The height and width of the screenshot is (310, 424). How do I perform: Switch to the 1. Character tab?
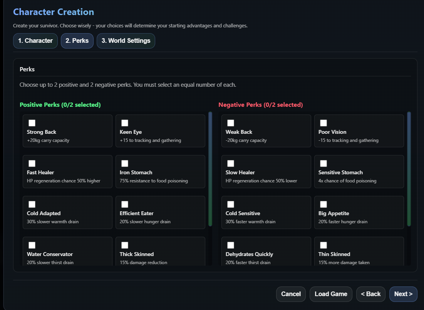[x=35, y=41]
